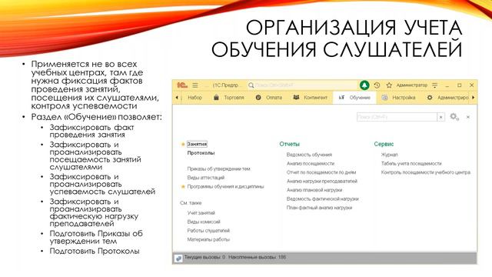Open the Торговля section tab
The width and height of the screenshot is (492, 277).
(229, 98)
